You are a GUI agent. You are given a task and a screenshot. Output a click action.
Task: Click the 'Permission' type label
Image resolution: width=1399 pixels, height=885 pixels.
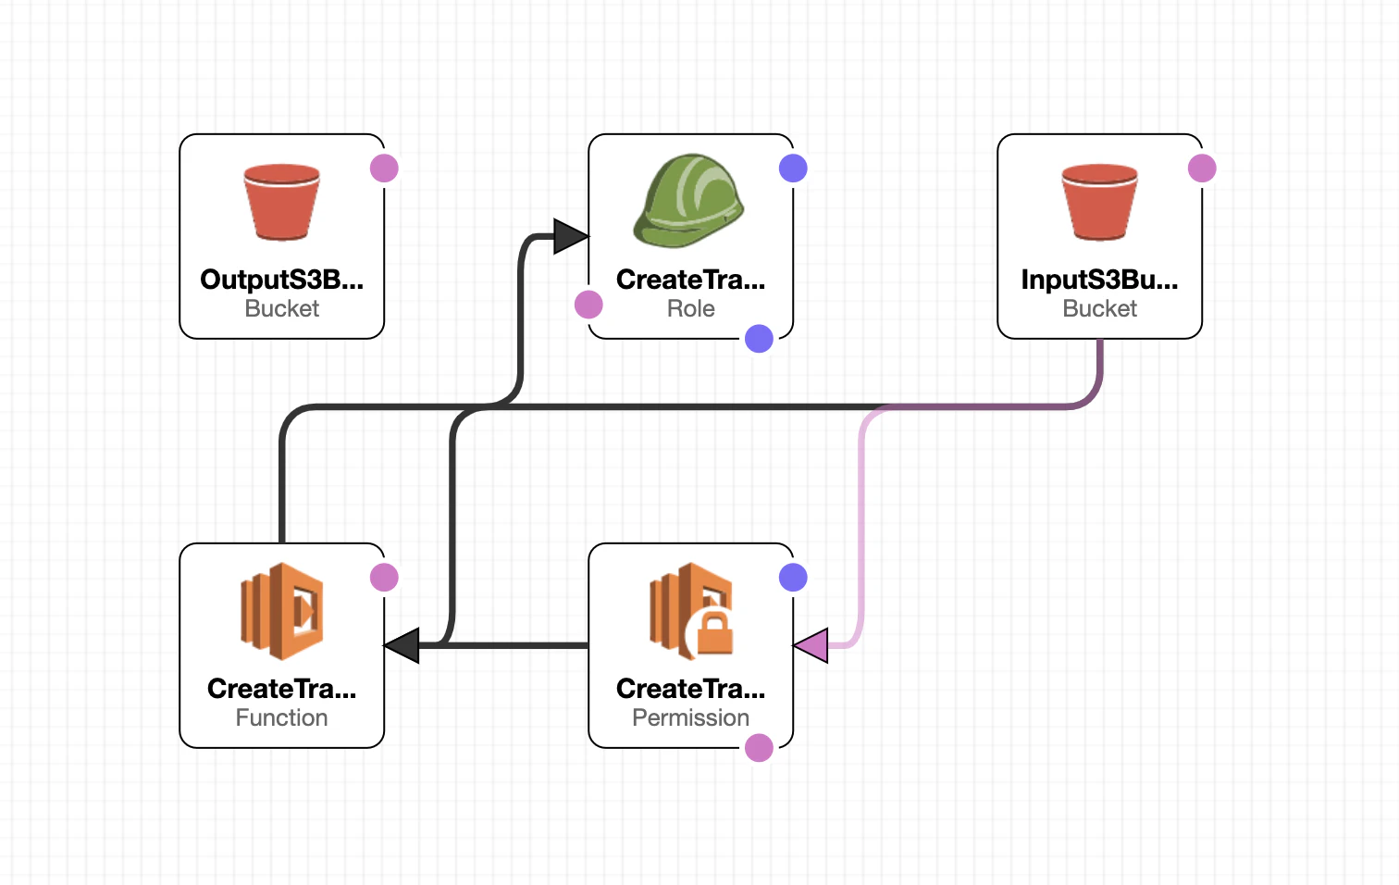(x=691, y=718)
